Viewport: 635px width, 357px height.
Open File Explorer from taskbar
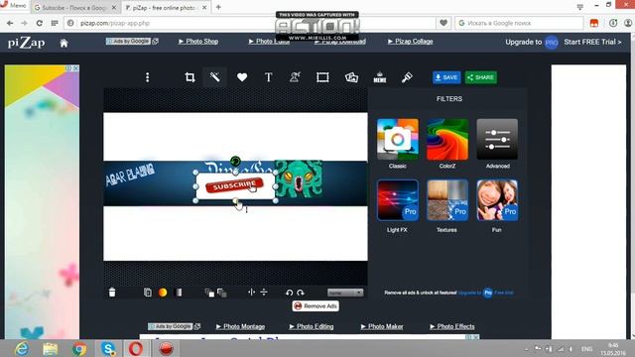(x=51, y=348)
